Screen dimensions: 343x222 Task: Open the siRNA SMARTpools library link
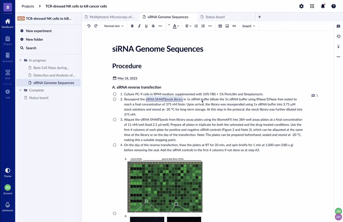164,99
